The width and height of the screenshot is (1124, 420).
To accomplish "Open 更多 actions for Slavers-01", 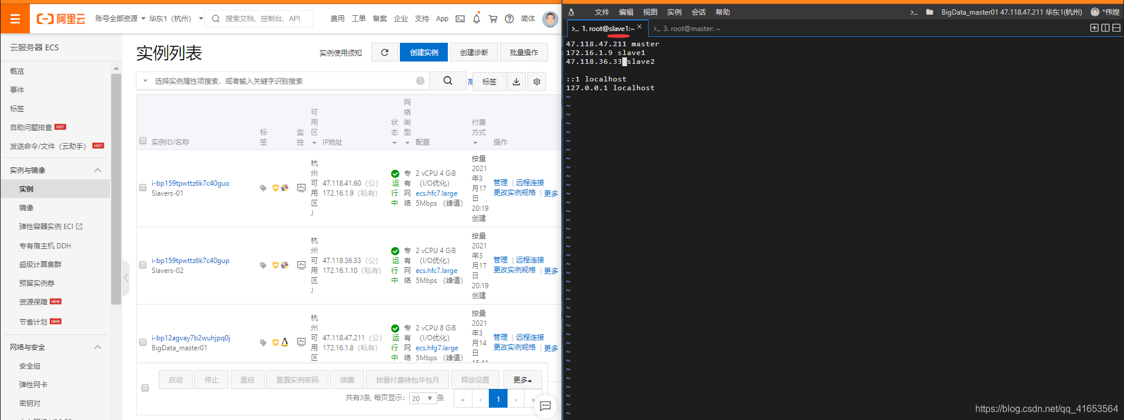I will coord(551,193).
